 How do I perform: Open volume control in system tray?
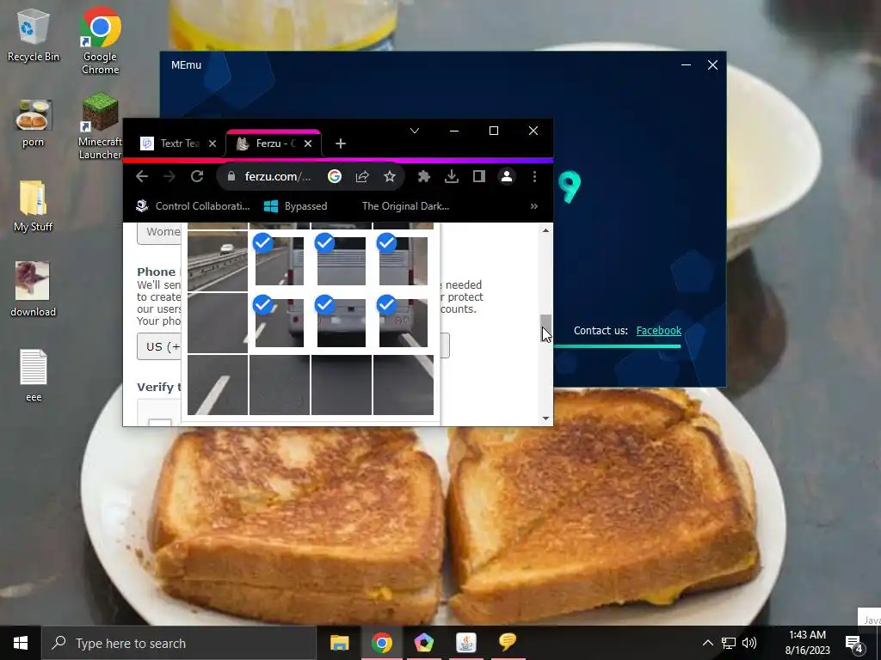coord(749,643)
